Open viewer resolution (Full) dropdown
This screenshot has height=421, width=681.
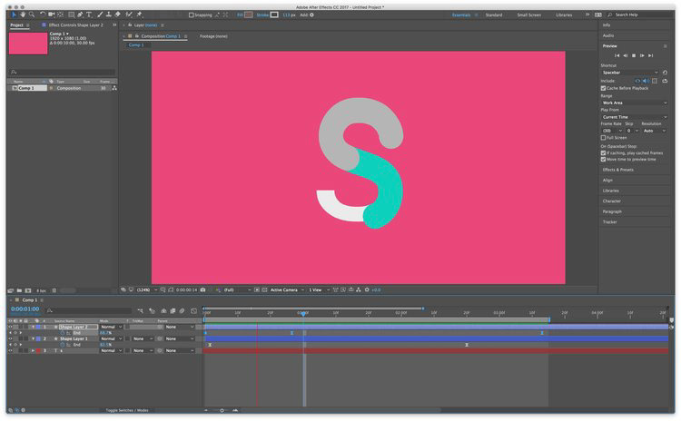coord(237,290)
